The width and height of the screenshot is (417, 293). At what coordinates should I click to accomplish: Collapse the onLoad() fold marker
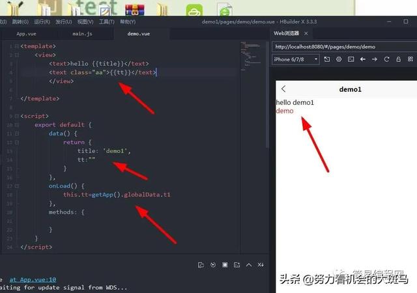click(17, 186)
